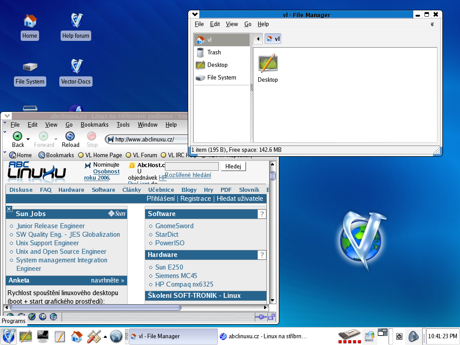
Task: Open View menu in File Manager
Action: coord(232,24)
